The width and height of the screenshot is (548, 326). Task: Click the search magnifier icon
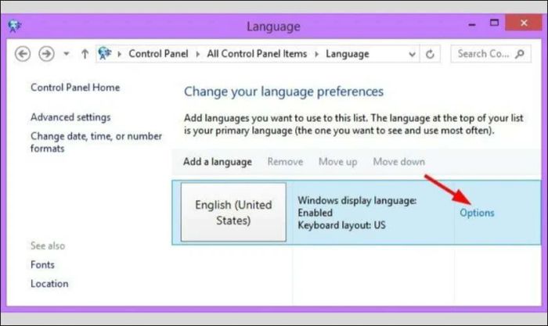click(520, 54)
